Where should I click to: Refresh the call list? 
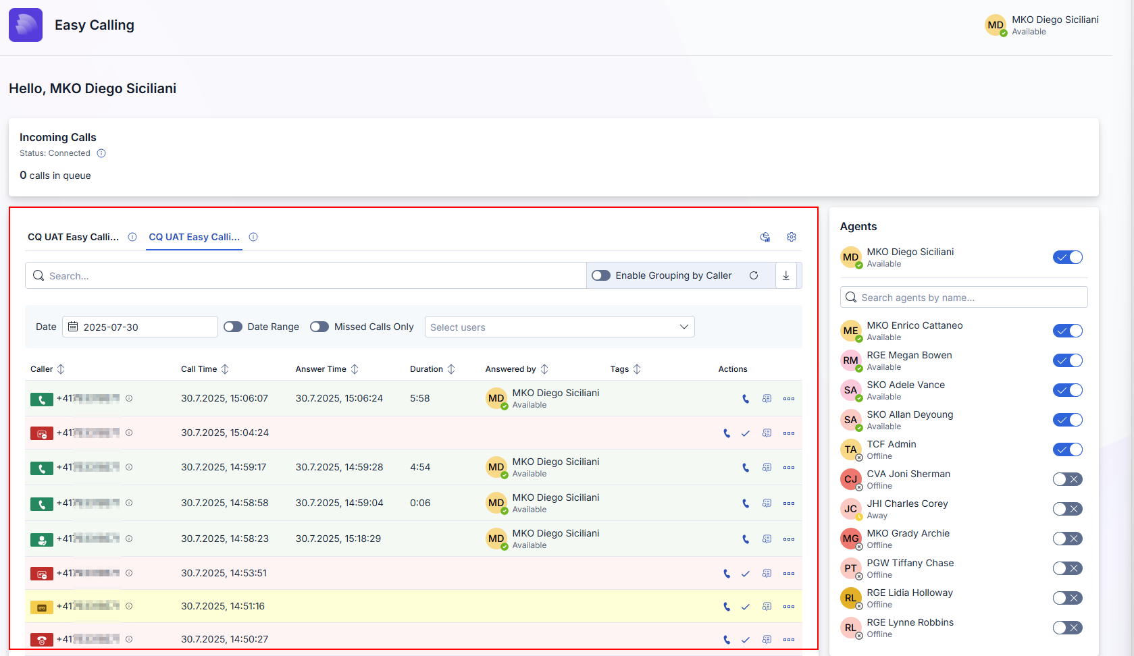[754, 275]
